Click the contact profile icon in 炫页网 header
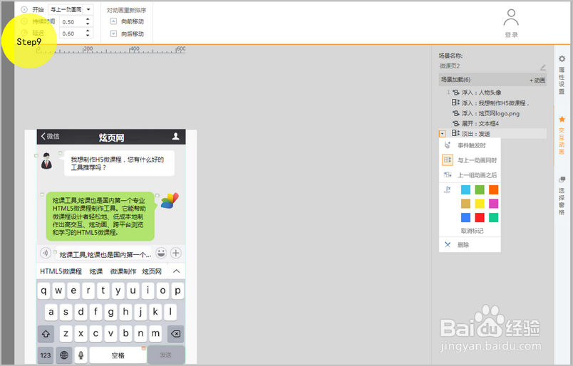573x366 pixels. coord(176,136)
